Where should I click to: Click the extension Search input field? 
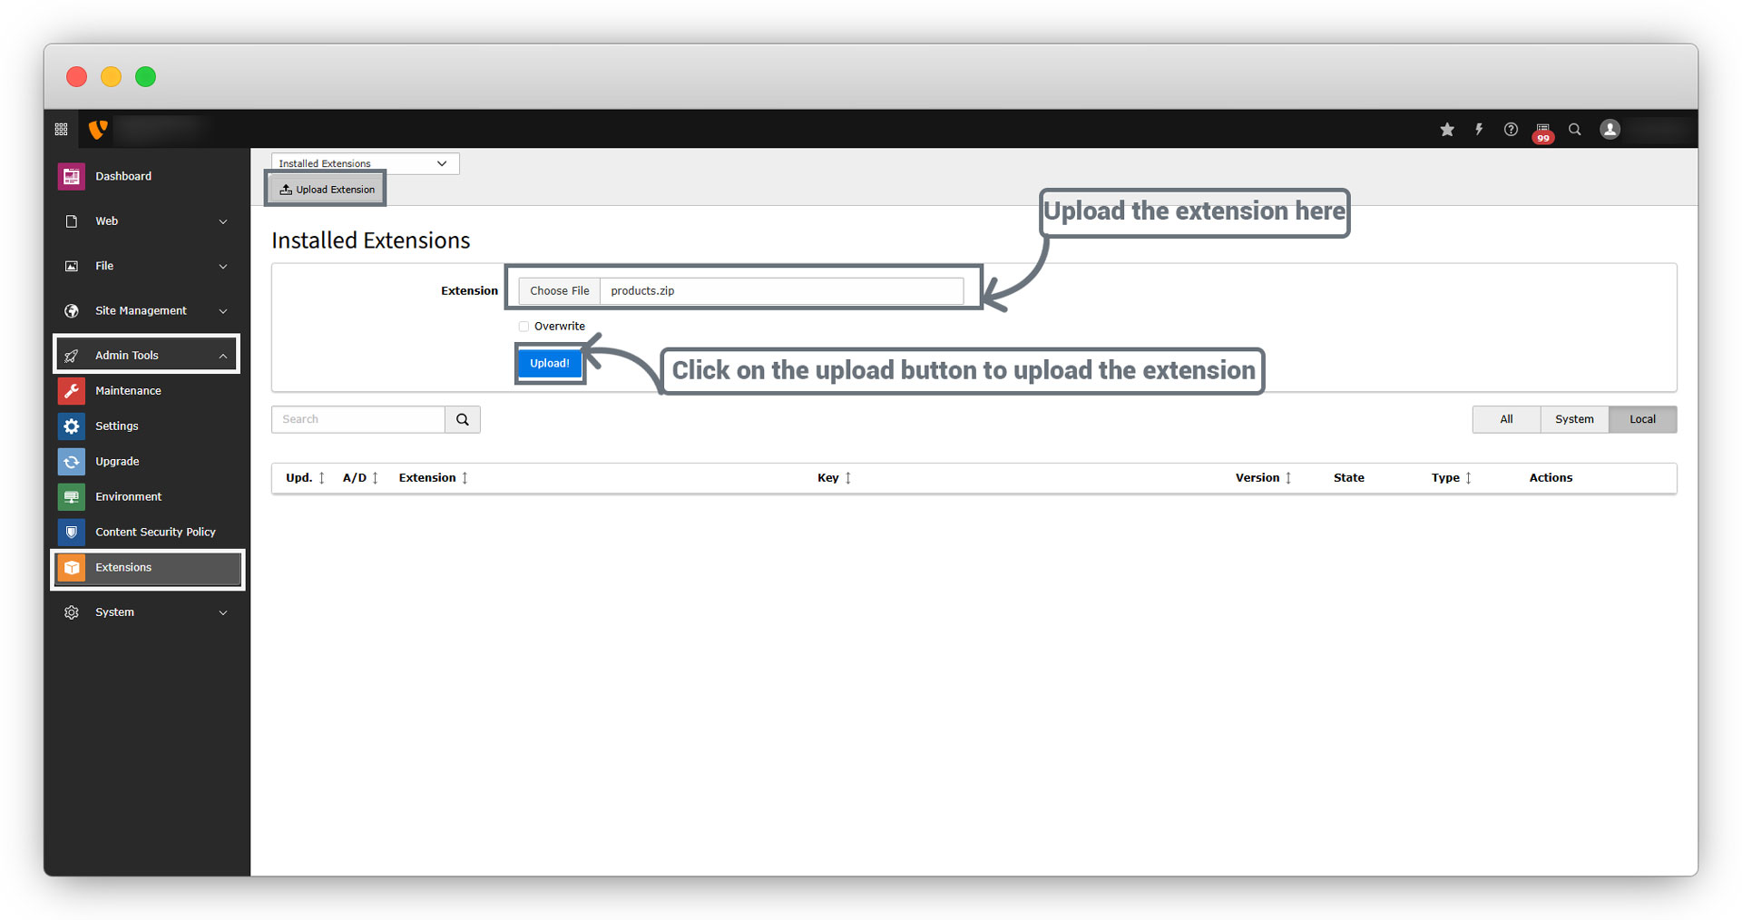point(358,419)
